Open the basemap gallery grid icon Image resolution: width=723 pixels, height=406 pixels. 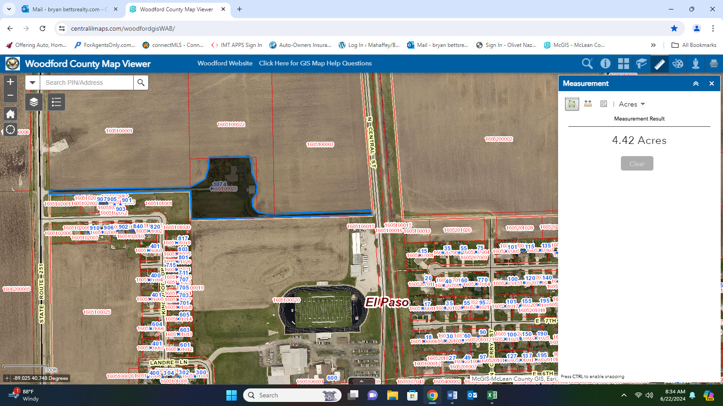pyautogui.click(x=624, y=64)
